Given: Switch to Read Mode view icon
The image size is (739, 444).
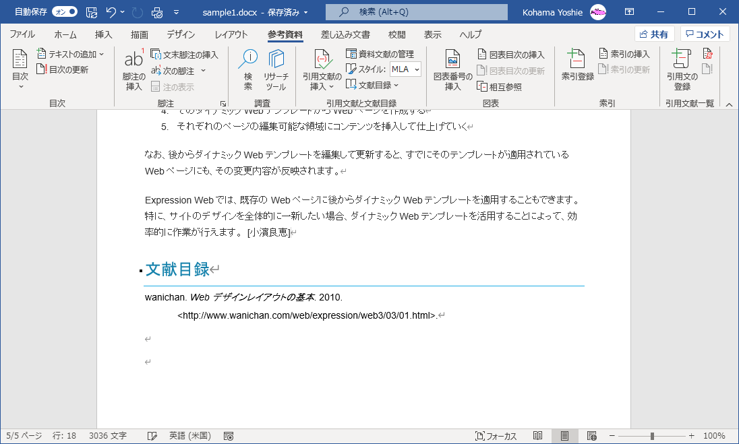Looking at the screenshot, I should point(538,436).
